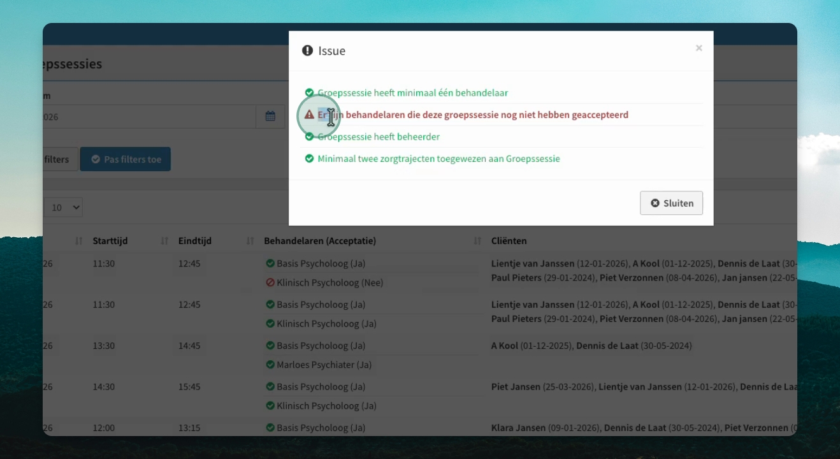
Task: Click check icon of Basis Psycholoog in 14:30 row
Action: coord(270,386)
